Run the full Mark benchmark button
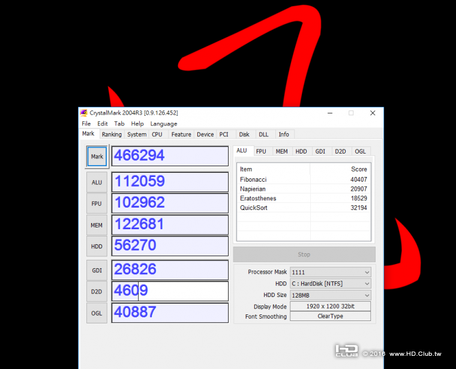This screenshot has width=456, height=369. tap(97, 157)
